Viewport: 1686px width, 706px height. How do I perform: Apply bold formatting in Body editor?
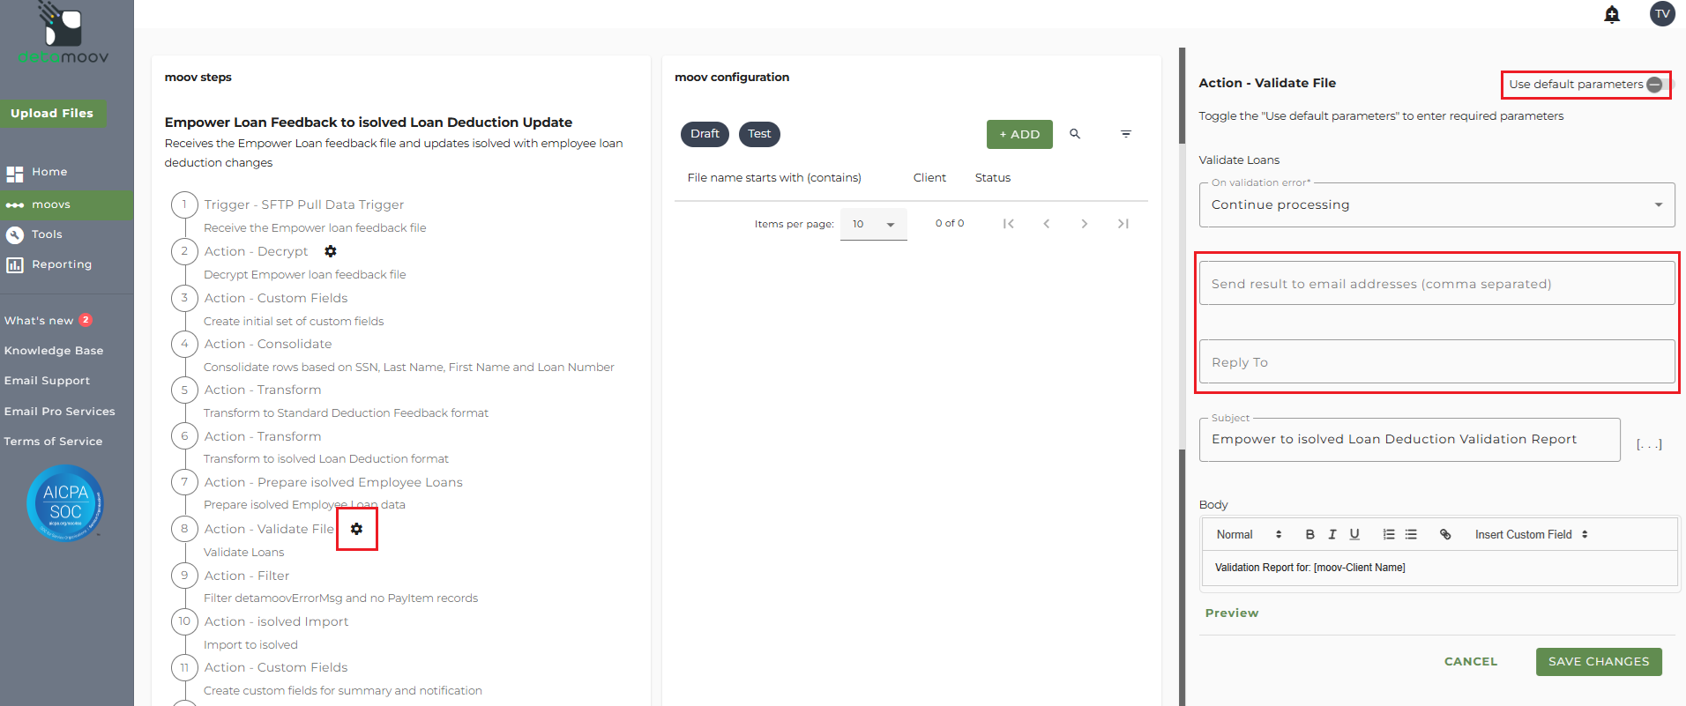click(x=1310, y=534)
